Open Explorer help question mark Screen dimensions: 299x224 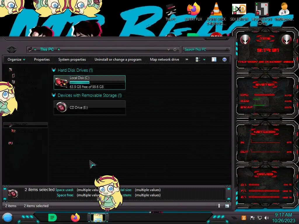(x=225, y=60)
